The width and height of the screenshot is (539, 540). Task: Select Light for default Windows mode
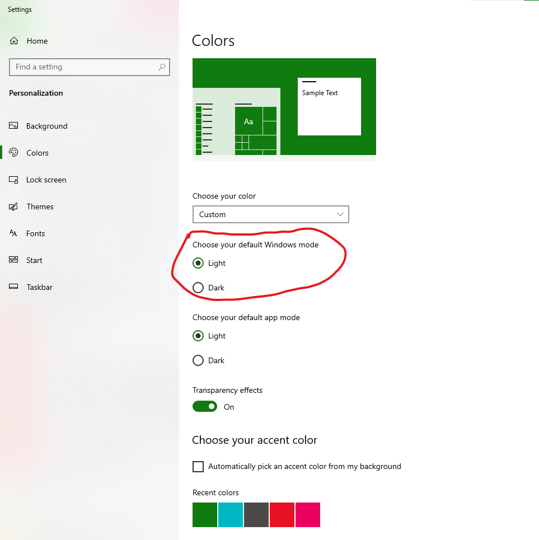pos(198,263)
